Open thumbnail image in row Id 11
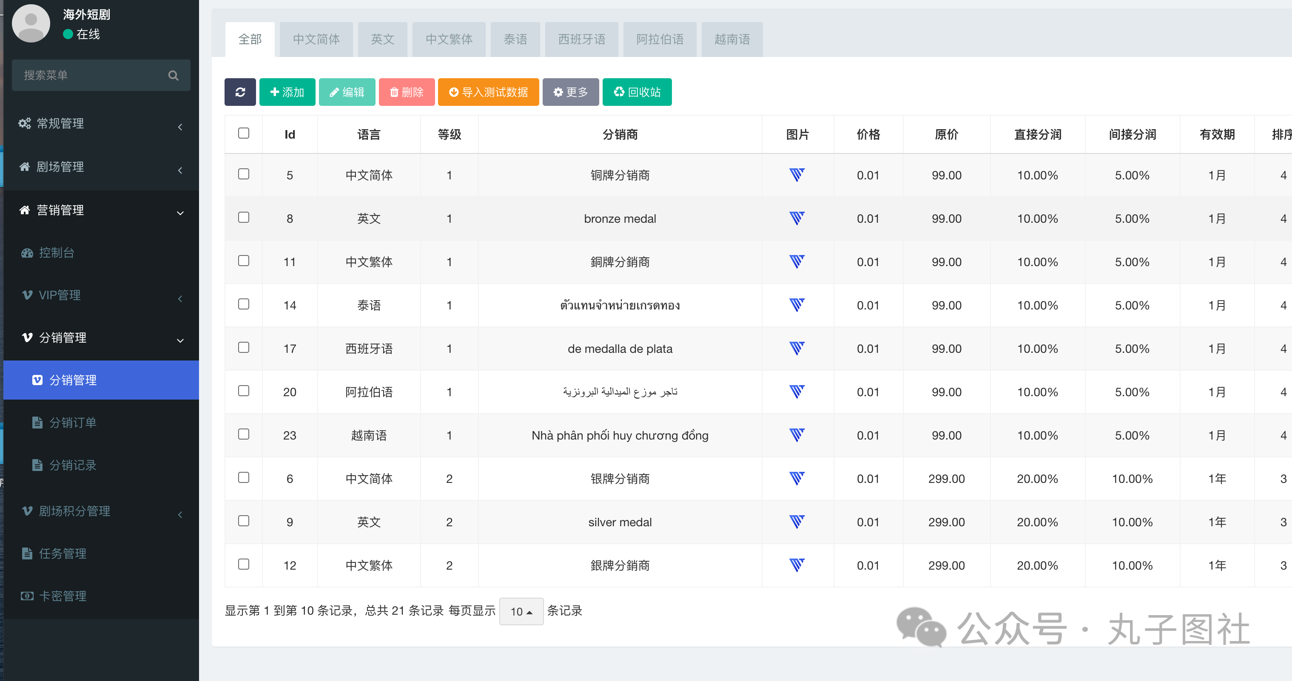Screen dimensions: 1292x681 pyautogui.click(x=797, y=262)
